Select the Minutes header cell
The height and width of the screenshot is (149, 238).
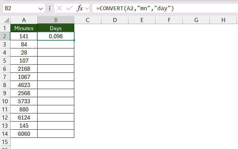[x=24, y=28]
